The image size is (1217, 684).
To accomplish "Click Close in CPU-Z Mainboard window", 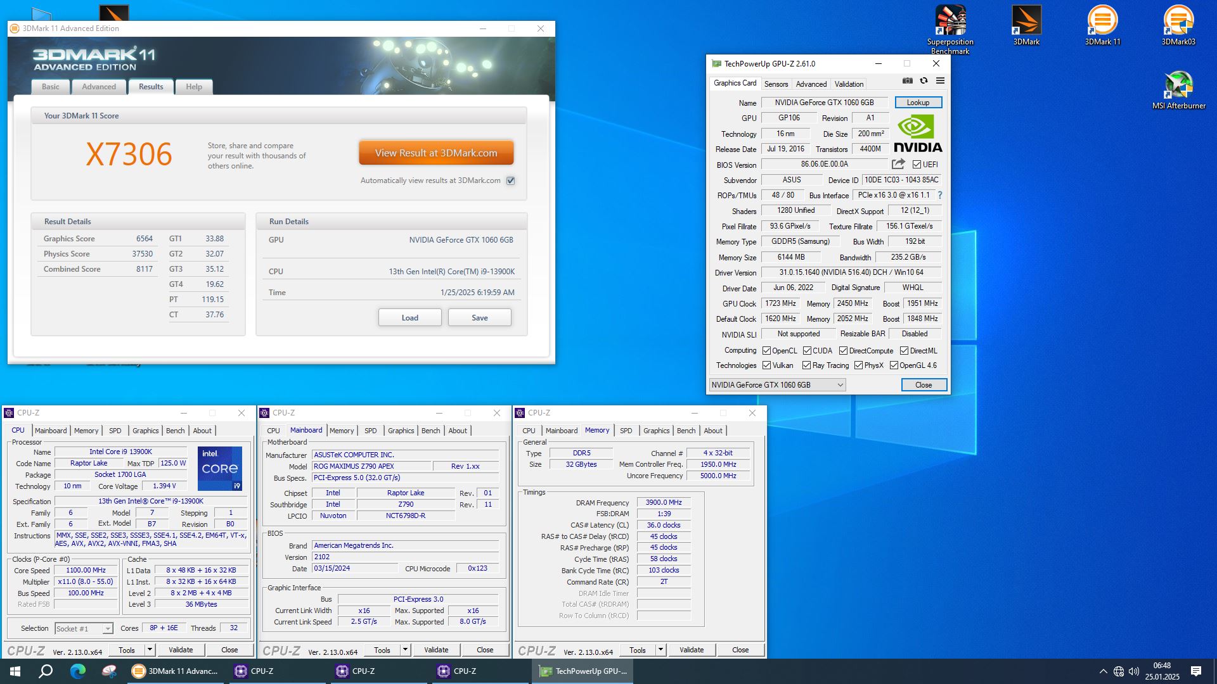I will point(485,650).
